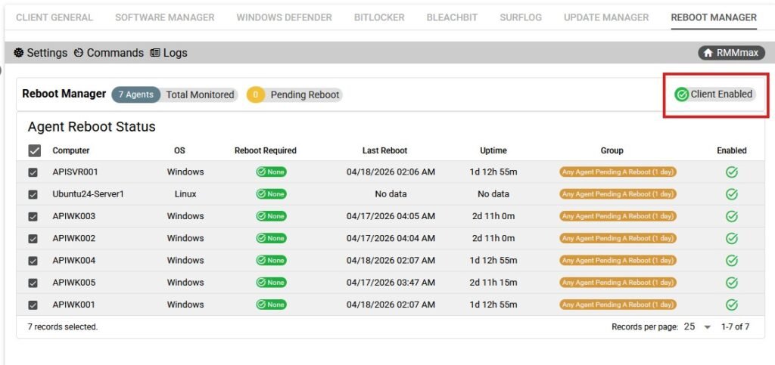Switch to the BleachBit tab

click(x=453, y=17)
